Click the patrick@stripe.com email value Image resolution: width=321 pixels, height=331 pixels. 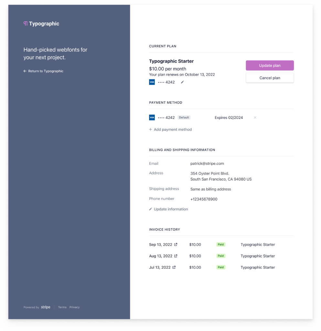coord(207,163)
